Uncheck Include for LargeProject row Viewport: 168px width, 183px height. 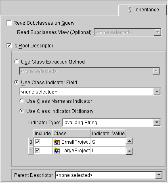(x=37, y=150)
